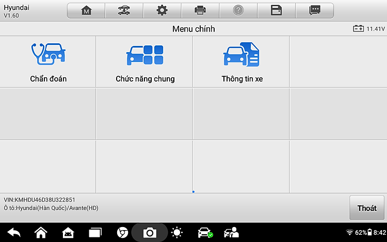Screen dimensions: 387x242
Task: Tap the Android back arrow
Action: 14,233
